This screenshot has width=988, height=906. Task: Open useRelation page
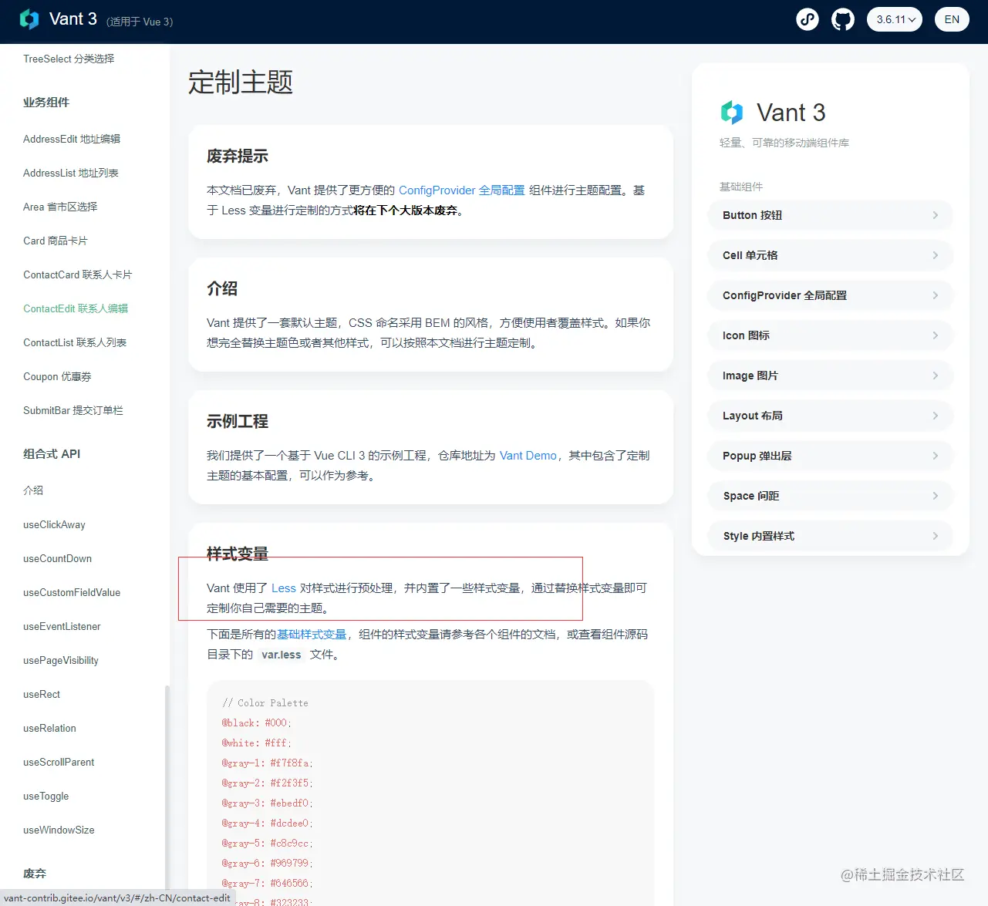49,728
